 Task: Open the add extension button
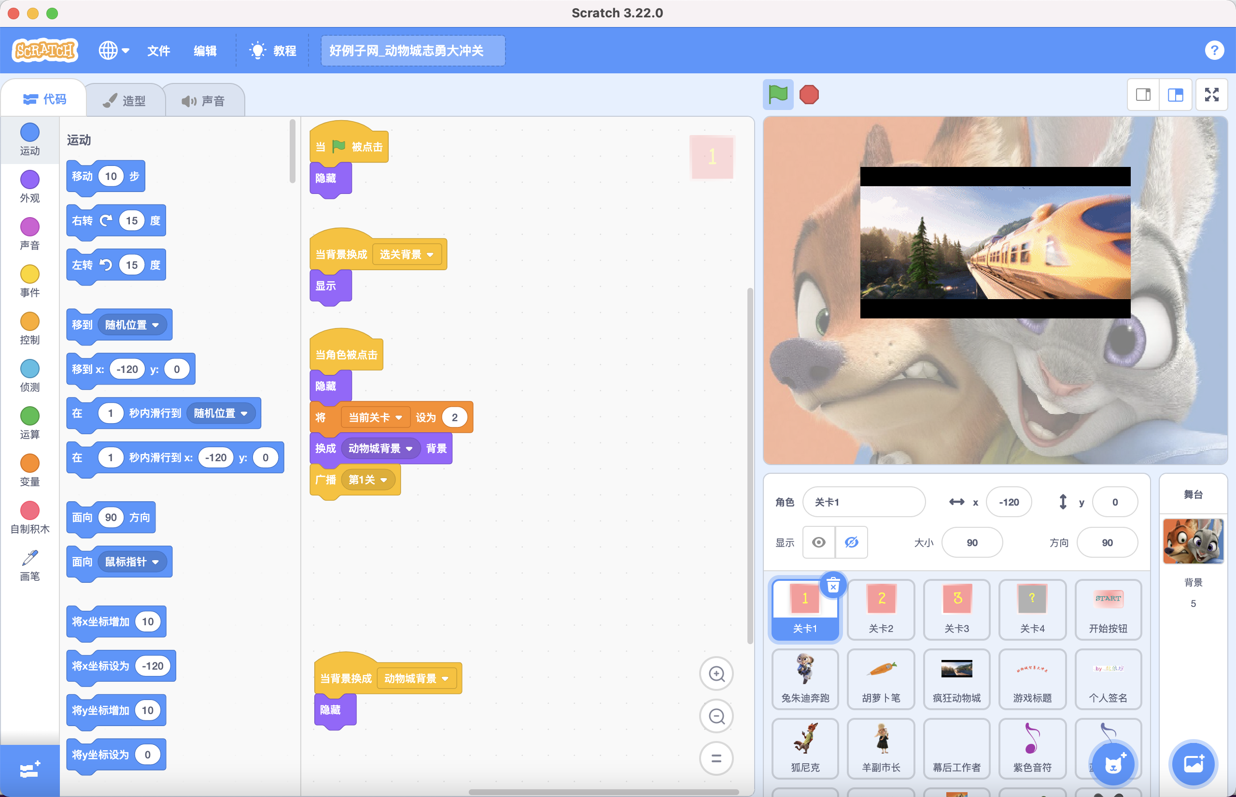pos(29,770)
